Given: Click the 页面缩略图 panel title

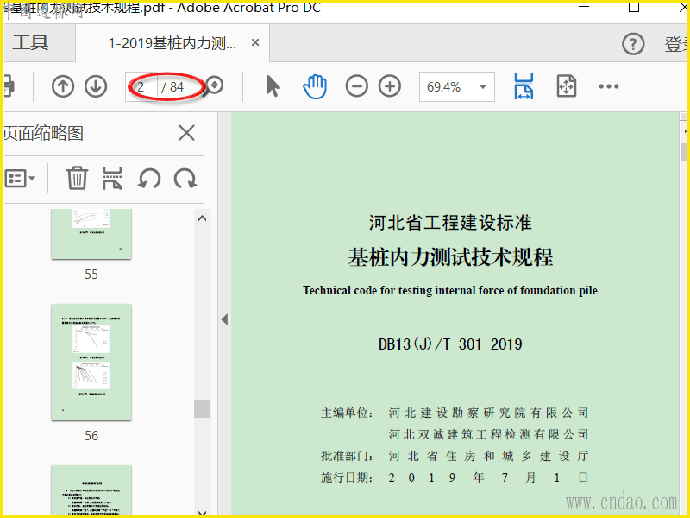Looking at the screenshot, I should tap(44, 133).
